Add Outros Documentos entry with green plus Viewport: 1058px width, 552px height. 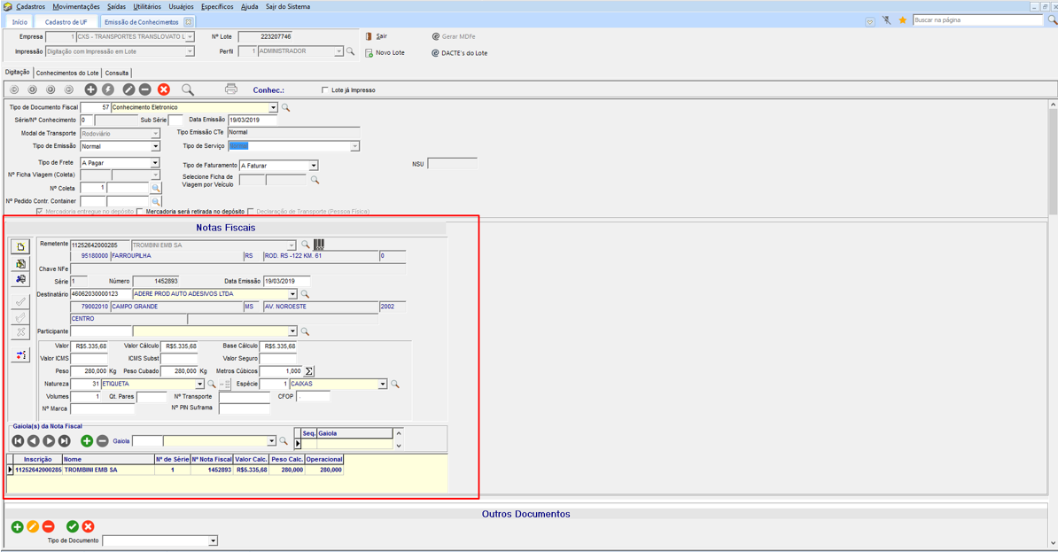tap(18, 526)
